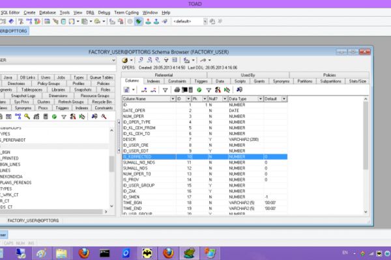Switch to the Triggers tab on right panel
The width and height of the screenshot is (391, 260).
pyautogui.click(x=201, y=81)
